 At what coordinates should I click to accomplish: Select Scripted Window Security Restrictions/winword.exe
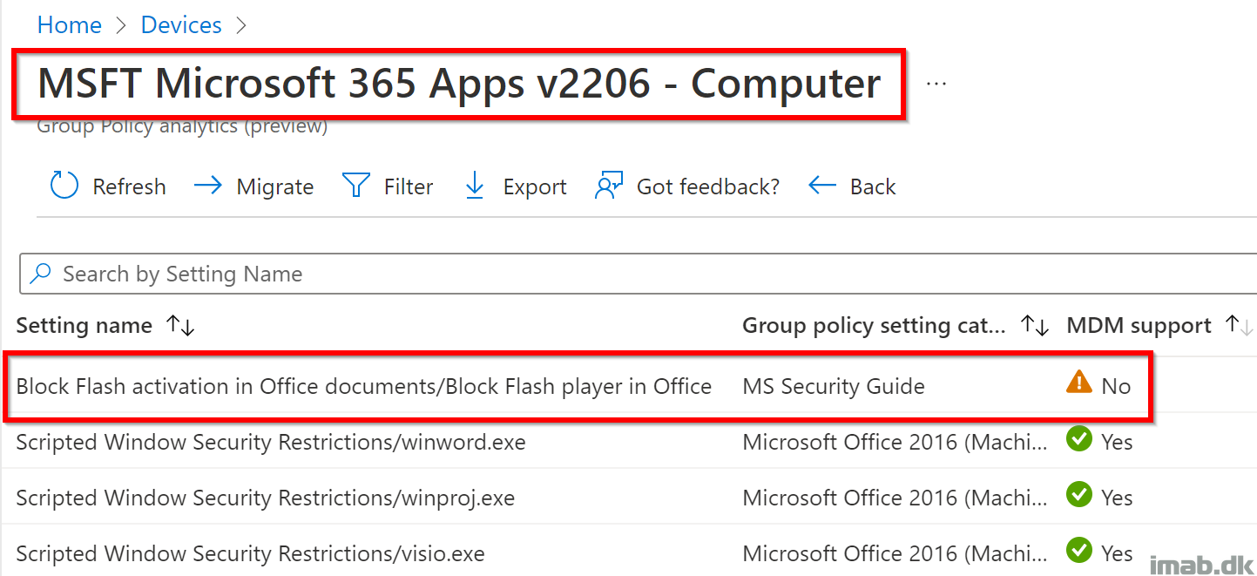tap(271, 442)
